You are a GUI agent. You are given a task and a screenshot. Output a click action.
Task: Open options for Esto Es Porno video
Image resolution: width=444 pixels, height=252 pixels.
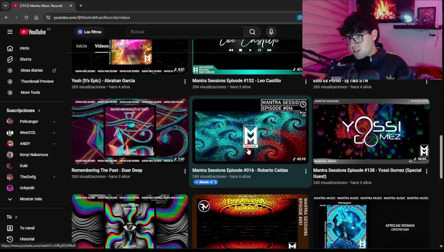click(x=426, y=82)
